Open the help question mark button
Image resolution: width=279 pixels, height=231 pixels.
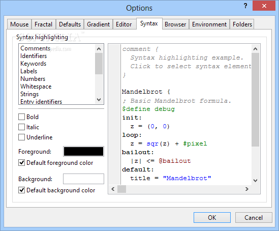pyautogui.click(x=245, y=6)
